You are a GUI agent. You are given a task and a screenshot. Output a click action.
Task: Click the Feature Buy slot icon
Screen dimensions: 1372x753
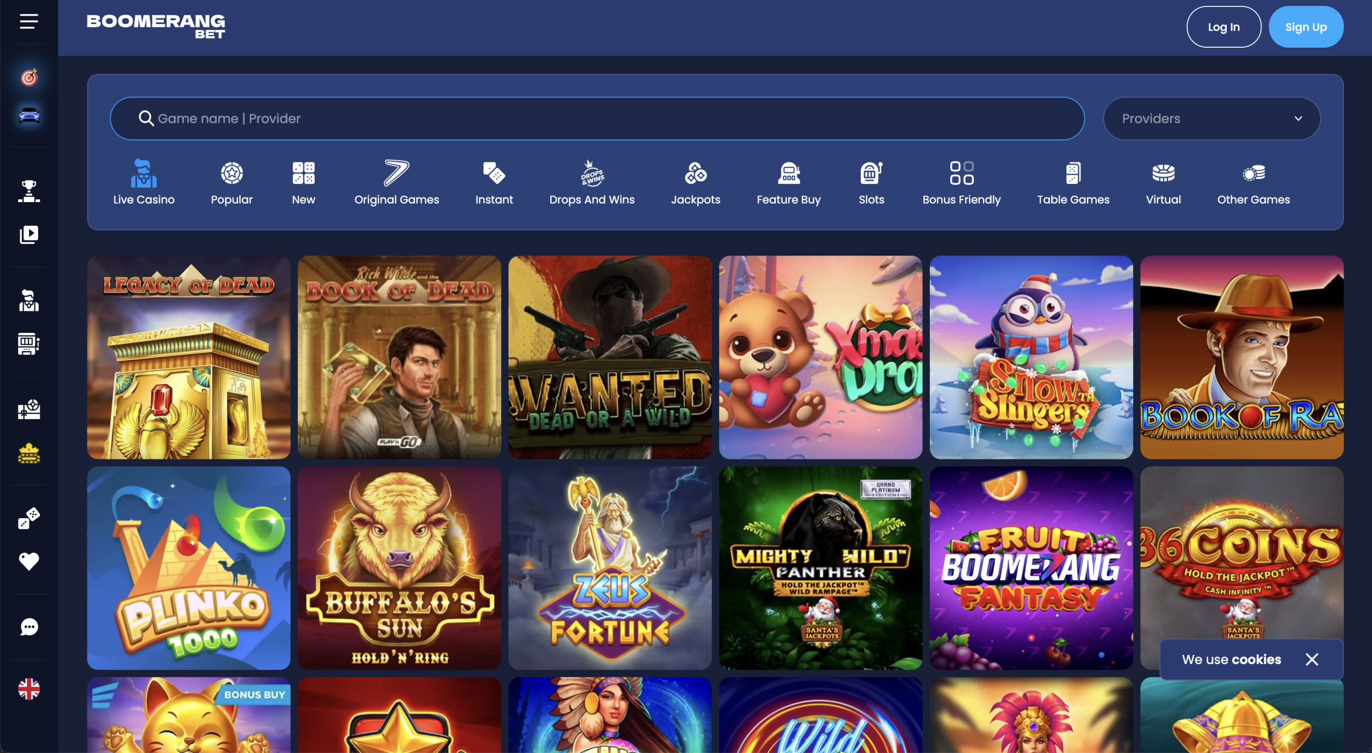(x=789, y=173)
